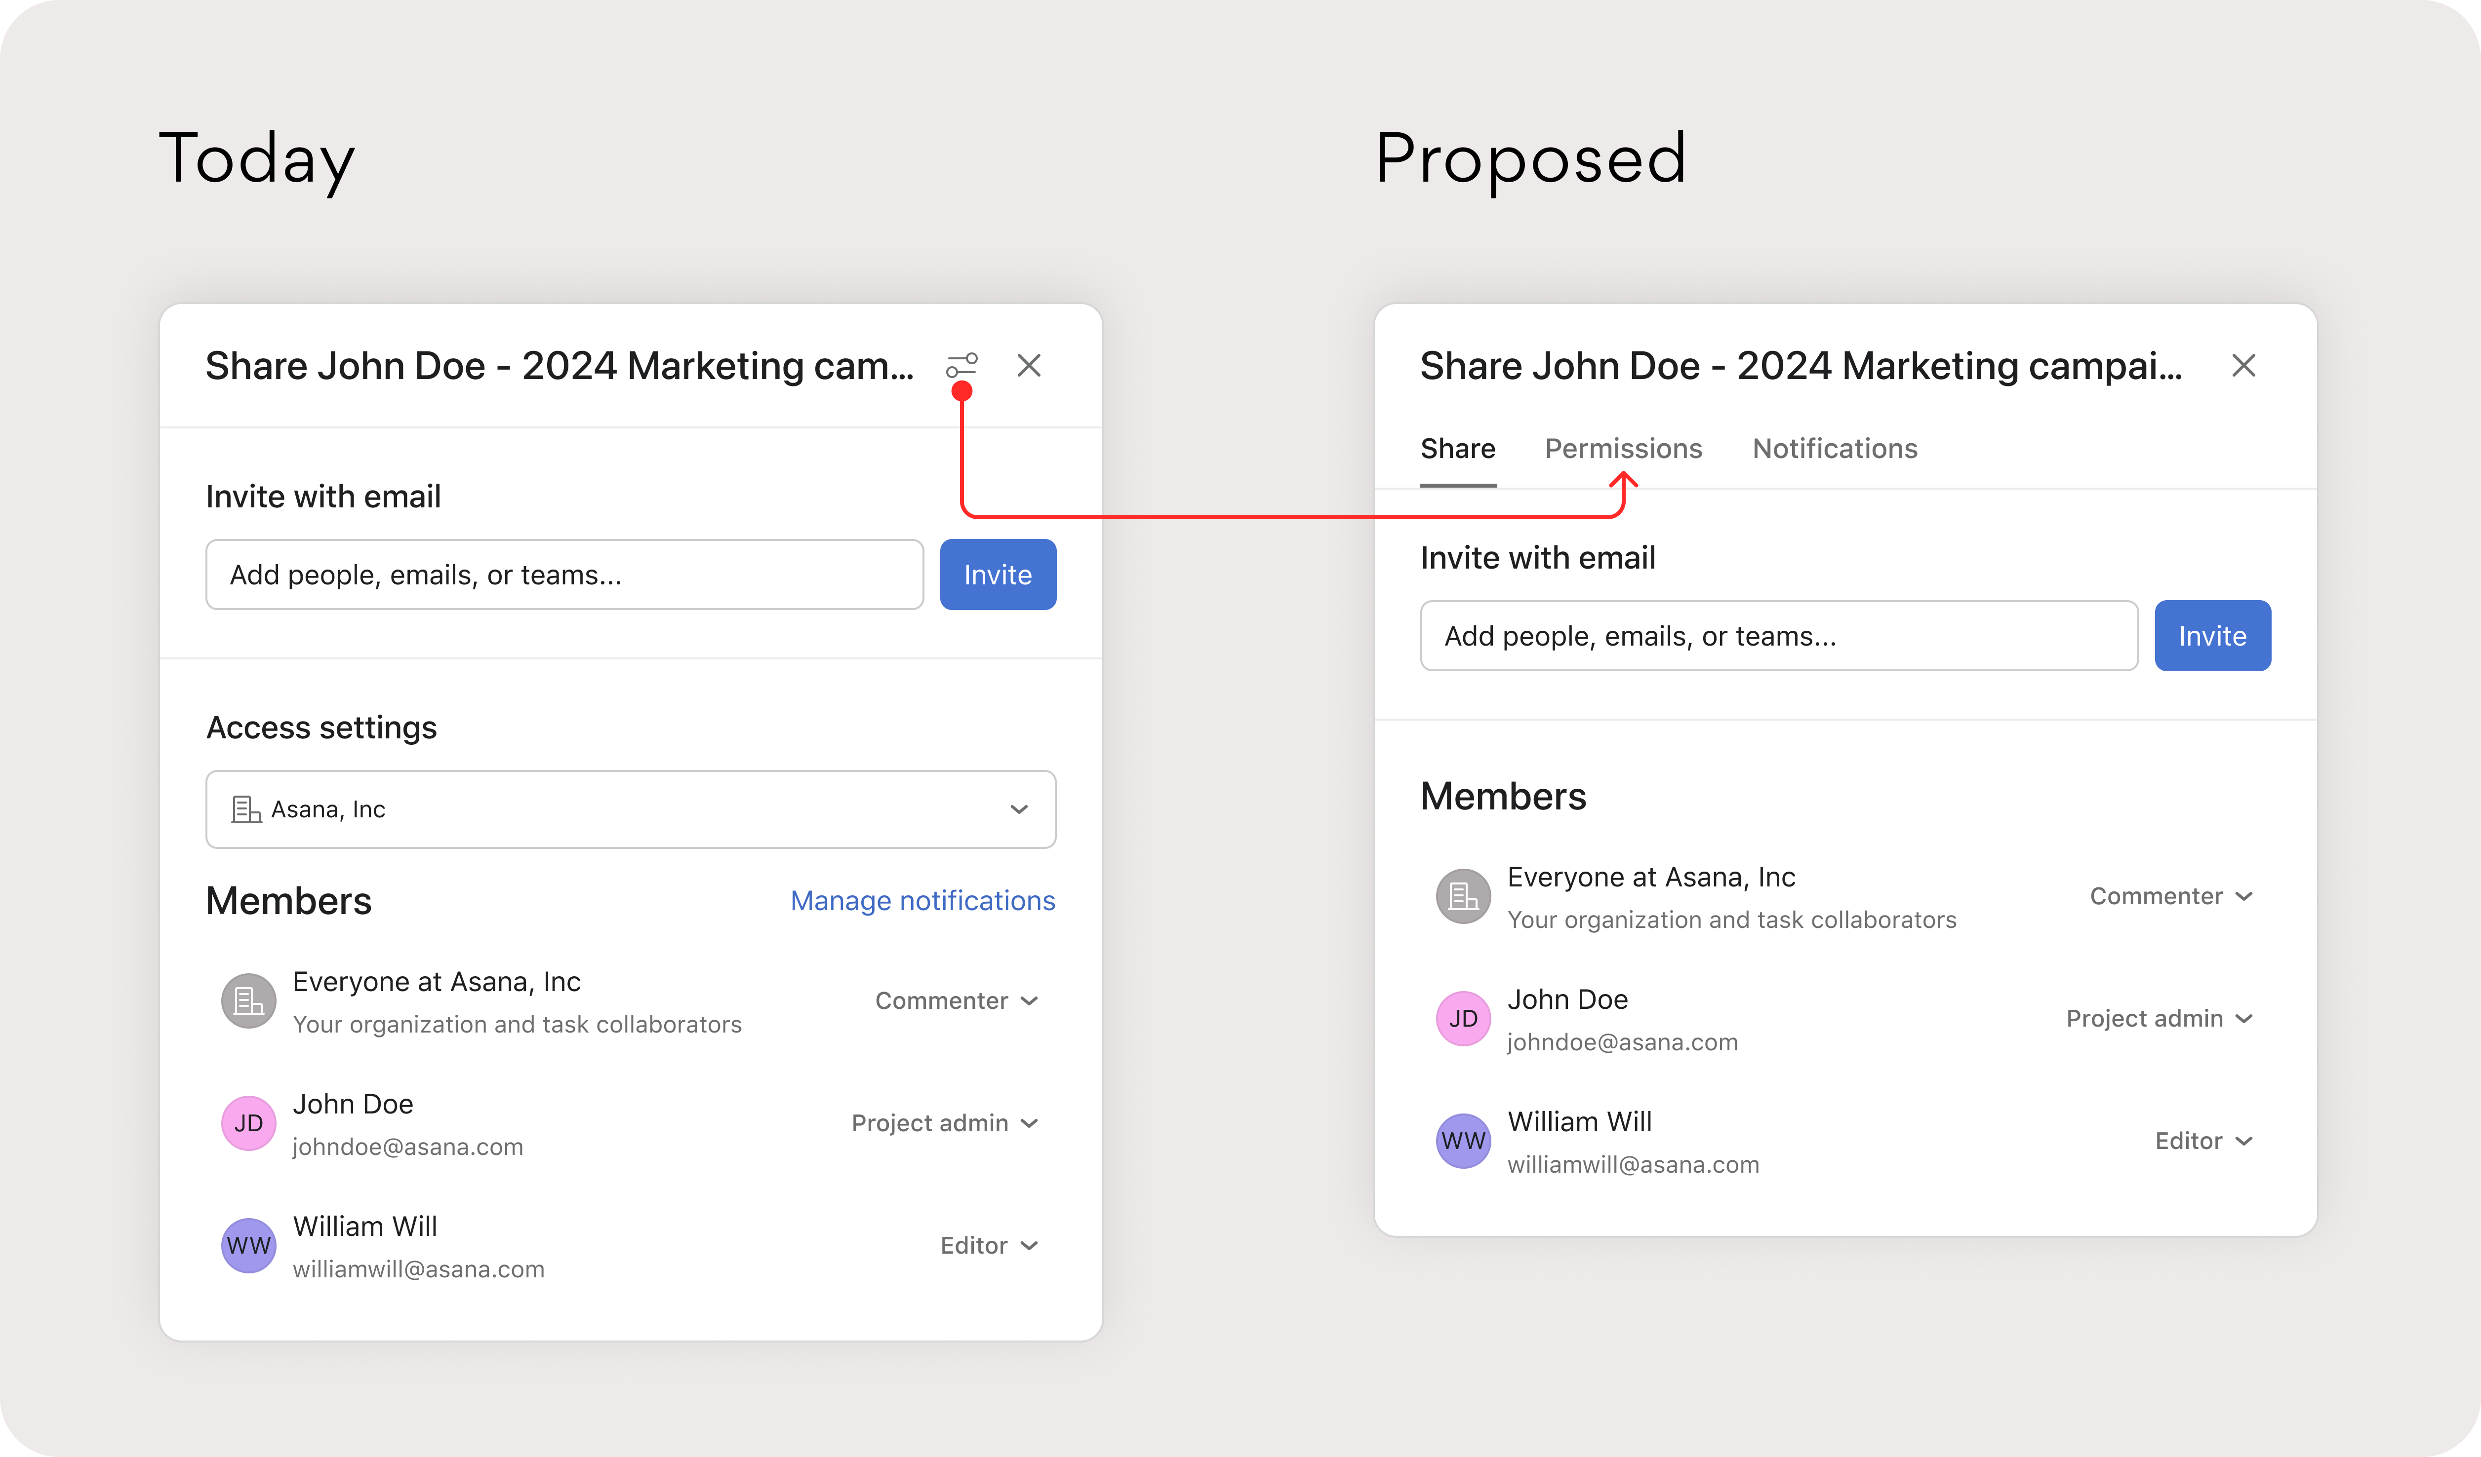Viewport: 2481px width, 1457px height.
Task: Click William Will's purple avatar in Proposed dialog
Action: (x=1463, y=1140)
